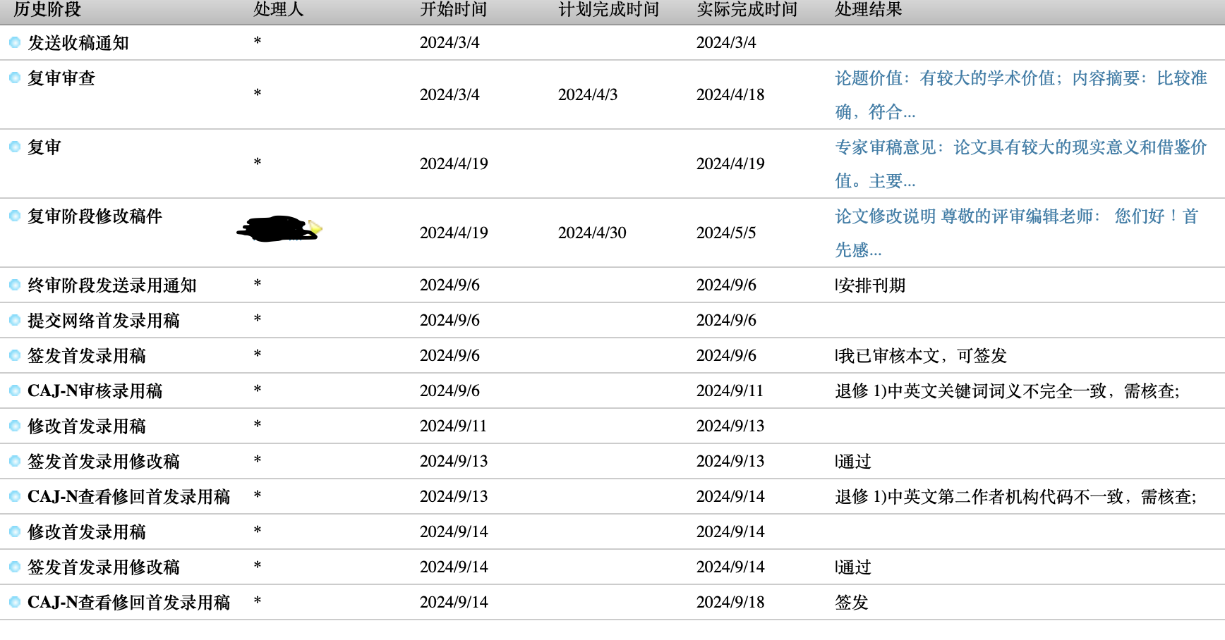The image size is (1225, 640).
Task: Open the 专家审稿意见 result link
Action: tap(1020, 164)
